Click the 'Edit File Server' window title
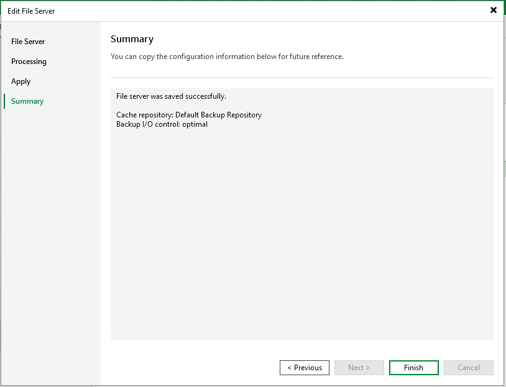This screenshot has height=387, width=506. point(31,11)
